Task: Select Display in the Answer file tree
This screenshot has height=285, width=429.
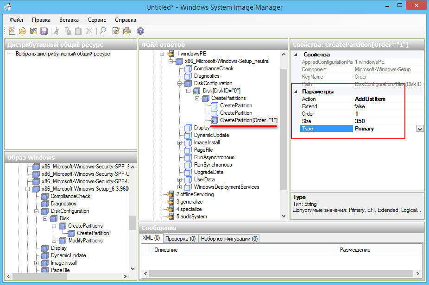Action: pyautogui.click(x=202, y=128)
